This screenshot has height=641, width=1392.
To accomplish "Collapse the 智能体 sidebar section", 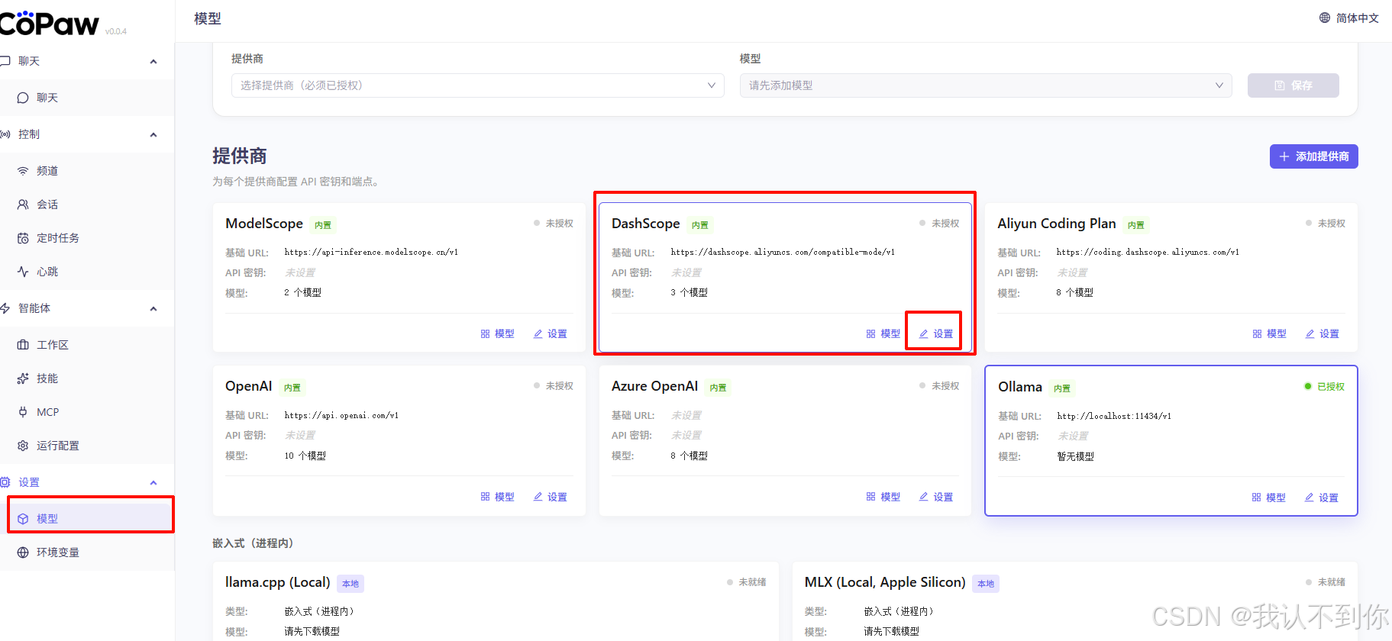I will (153, 308).
